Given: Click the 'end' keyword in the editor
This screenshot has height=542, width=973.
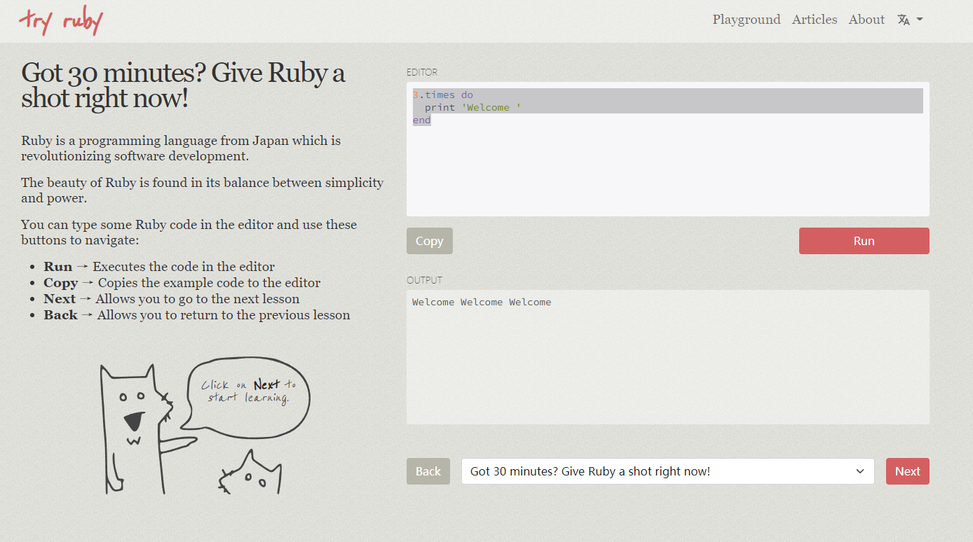Looking at the screenshot, I should tap(421, 120).
